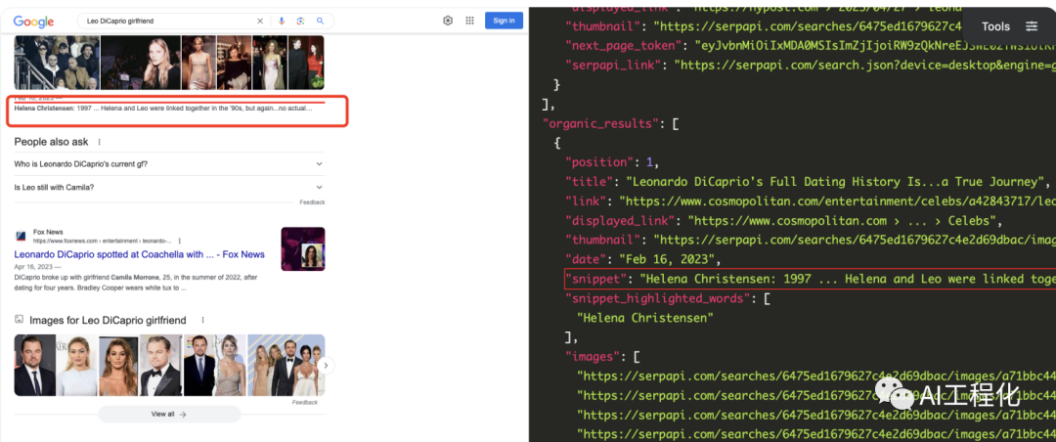Open three-dot menu beside People also ask
The width and height of the screenshot is (1056, 442).
click(100, 142)
